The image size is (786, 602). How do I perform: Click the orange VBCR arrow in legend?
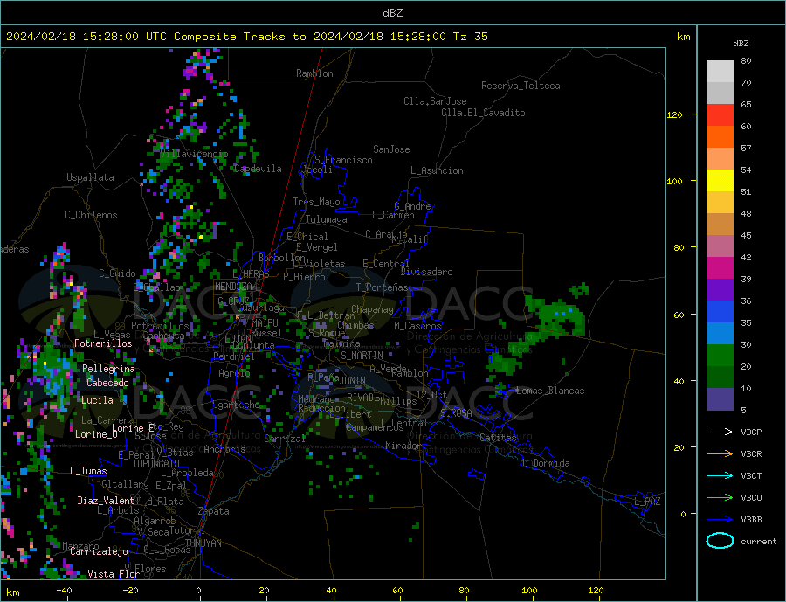[x=721, y=454]
